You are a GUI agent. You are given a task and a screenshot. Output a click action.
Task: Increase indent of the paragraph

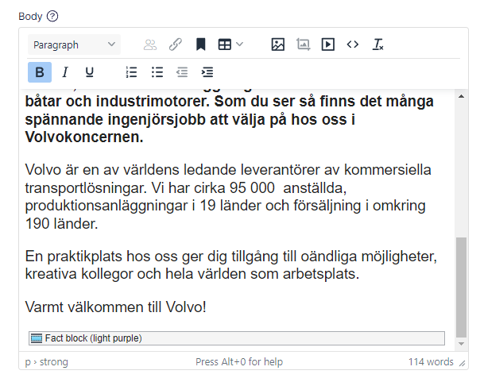(207, 72)
